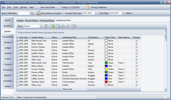Click the expand all groups icon
The image size is (171, 100).
63,26
